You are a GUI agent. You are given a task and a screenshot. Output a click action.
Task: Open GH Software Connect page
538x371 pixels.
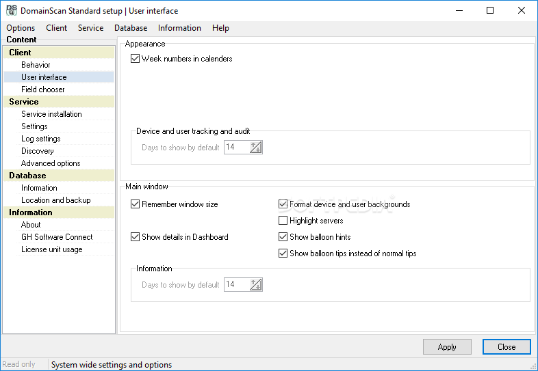(x=59, y=237)
